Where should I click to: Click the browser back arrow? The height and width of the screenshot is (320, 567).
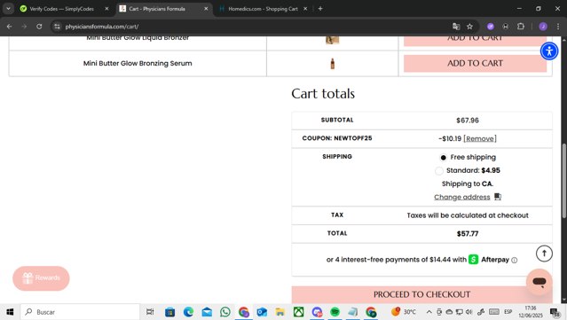(x=10, y=27)
